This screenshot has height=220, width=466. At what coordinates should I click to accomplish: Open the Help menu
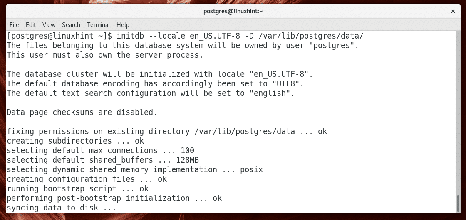(x=123, y=25)
